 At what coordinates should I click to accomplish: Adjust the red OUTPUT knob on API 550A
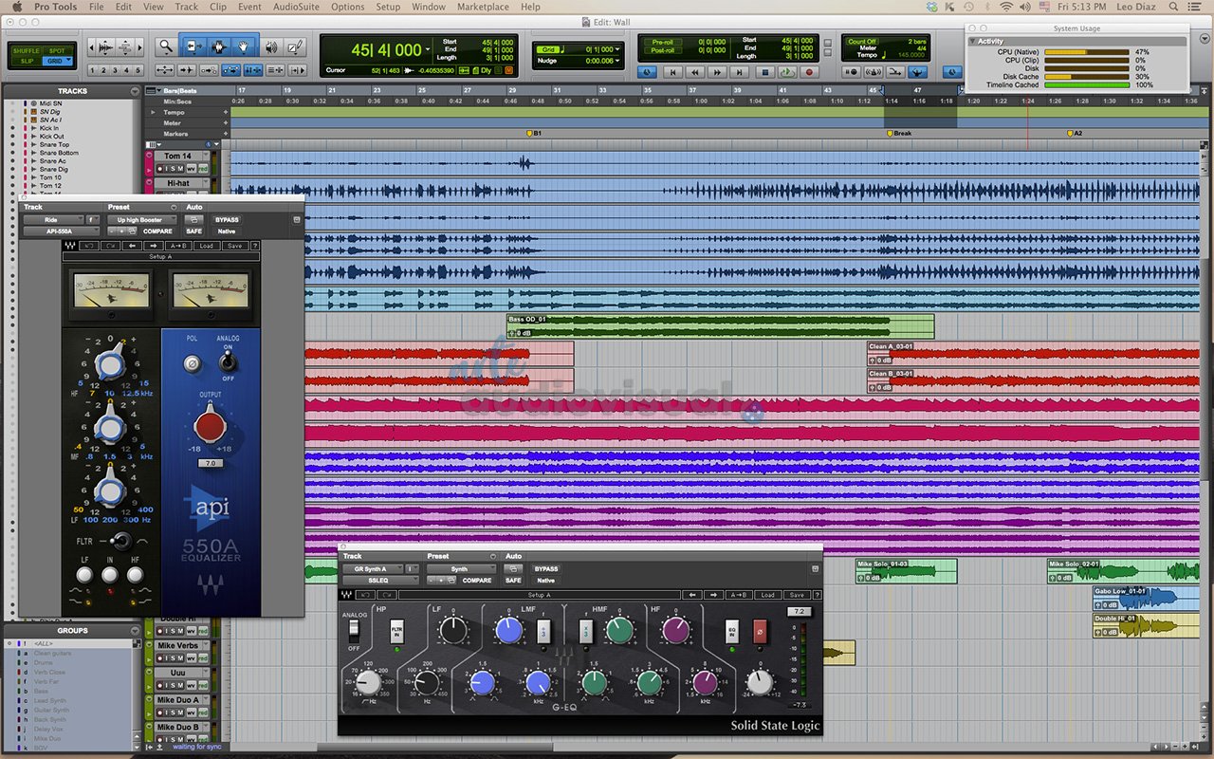pyautogui.click(x=211, y=426)
